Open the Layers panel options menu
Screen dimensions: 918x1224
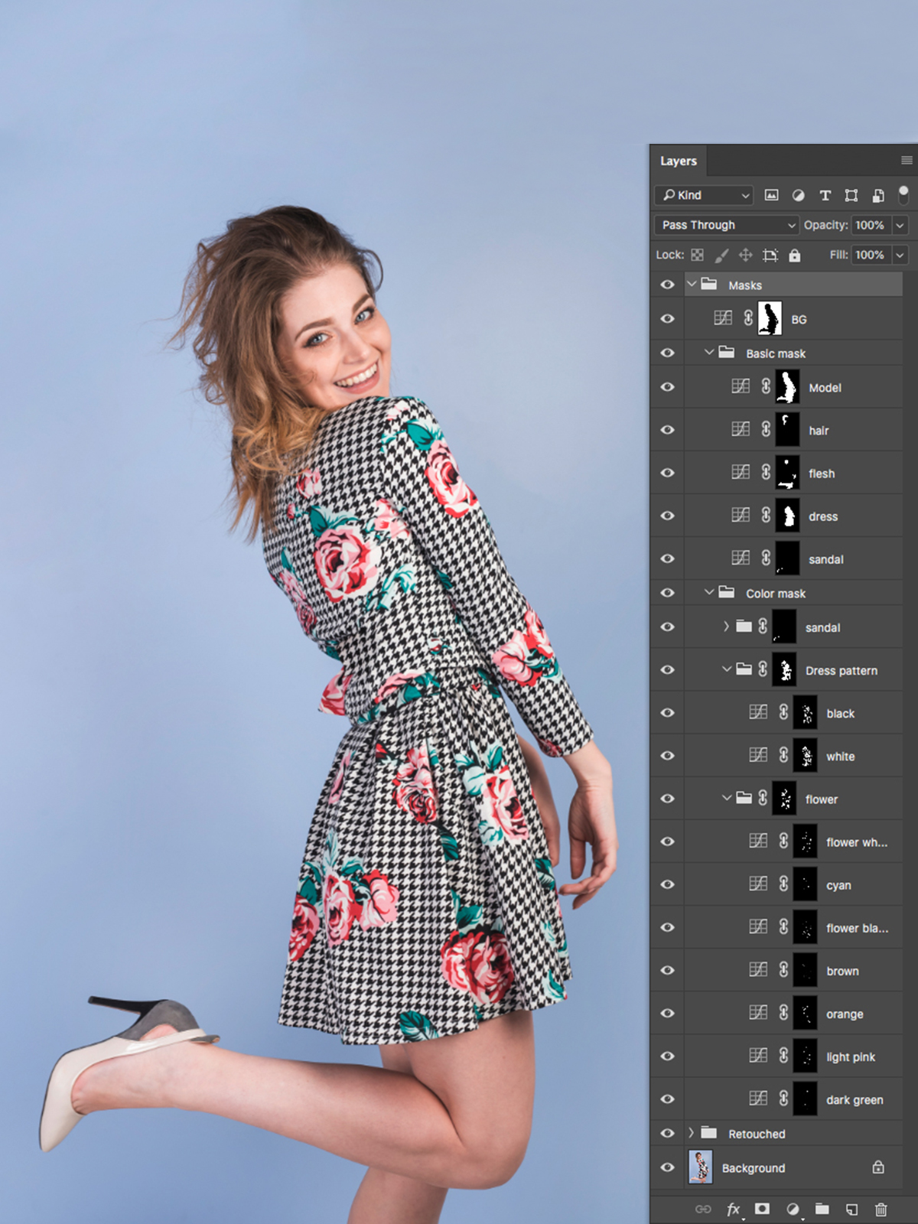tap(907, 161)
